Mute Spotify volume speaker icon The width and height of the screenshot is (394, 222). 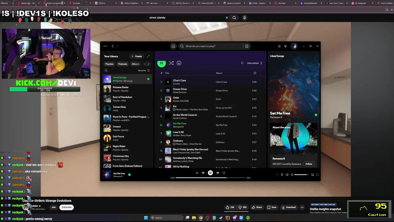(292, 175)
